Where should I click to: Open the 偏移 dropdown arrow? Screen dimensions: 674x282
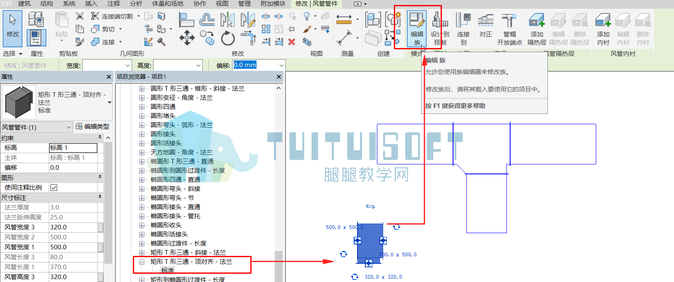[281, 65]
